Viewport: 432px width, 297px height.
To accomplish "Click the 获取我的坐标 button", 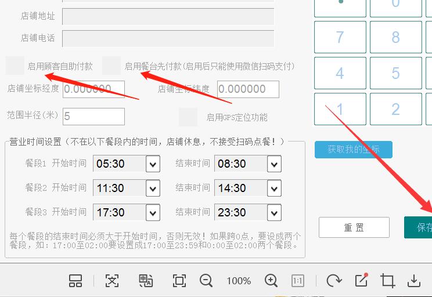I will coord(353,150).
